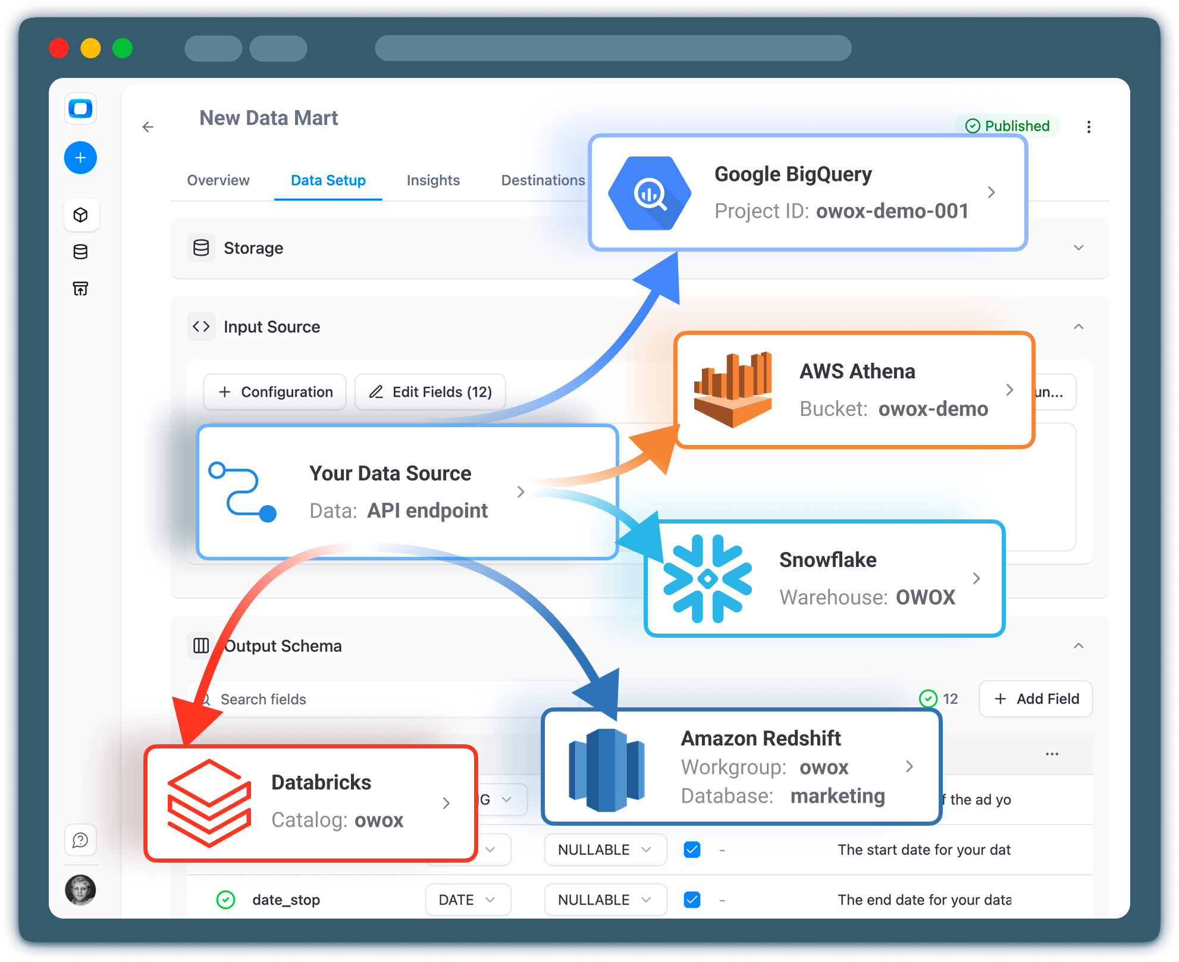Image resolution: width=1179 pixels, height=962 pixels.
Task: Switch to the Overview tab
Action: coord(218,180)
